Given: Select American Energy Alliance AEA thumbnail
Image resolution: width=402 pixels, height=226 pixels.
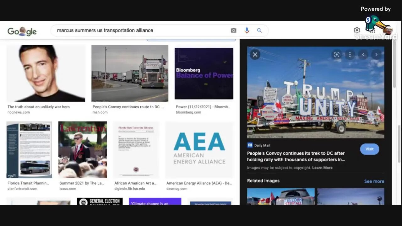Looking at the screenshot, I should [199, 150].
